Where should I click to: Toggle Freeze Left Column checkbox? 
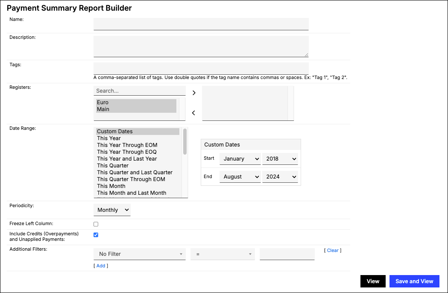(x=96, y=224)
